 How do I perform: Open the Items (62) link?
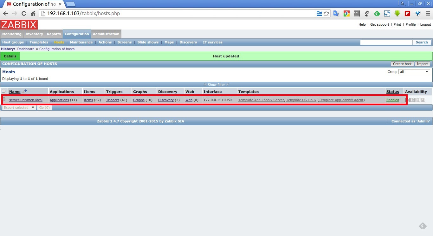[88, 100]
